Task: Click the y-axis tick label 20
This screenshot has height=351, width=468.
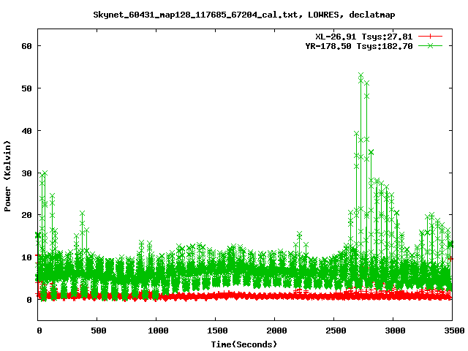Action: tap(26, 215)
